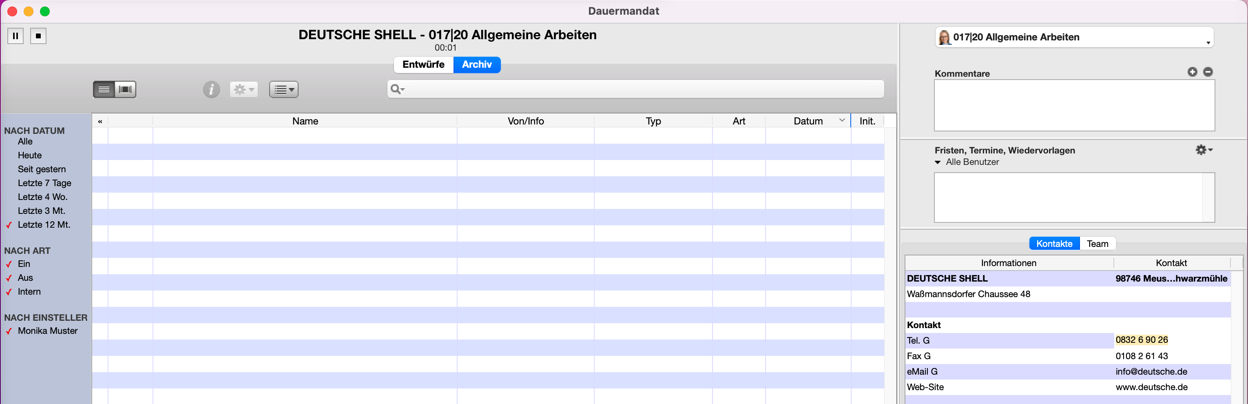Screen dimensions: 1248x404
Task: Filter by date: Letzte 7 Tage
Action: 44,183
